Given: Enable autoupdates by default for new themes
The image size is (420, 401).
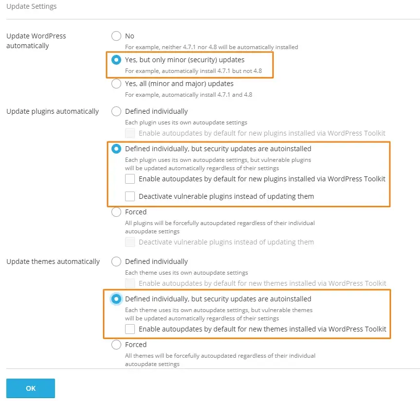Looking at the screenshot, I should click(130, 329).
